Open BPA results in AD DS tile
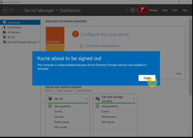This screenshot has width=193, height=138. pyautogui.click(x=61, y=127)
